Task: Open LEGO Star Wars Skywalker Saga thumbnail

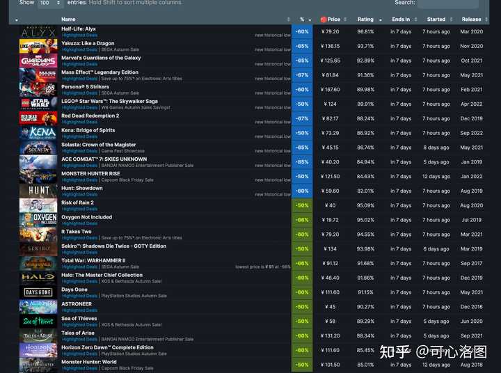Action: click(38, 104)
